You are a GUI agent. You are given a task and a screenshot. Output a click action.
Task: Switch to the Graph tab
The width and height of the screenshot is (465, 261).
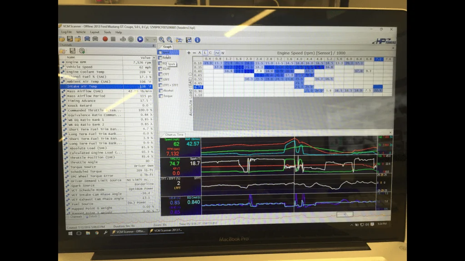tap(167, 46)
